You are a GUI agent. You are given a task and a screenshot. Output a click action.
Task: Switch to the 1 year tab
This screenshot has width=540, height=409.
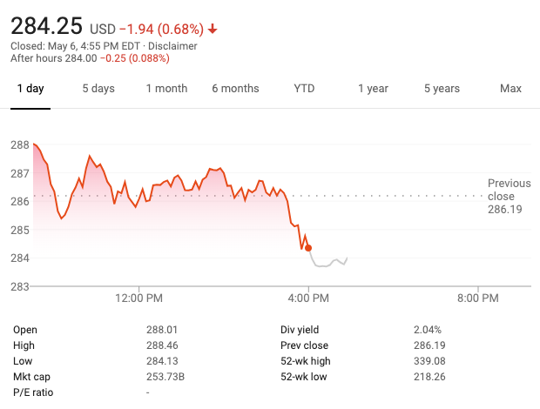coord(373,89)
